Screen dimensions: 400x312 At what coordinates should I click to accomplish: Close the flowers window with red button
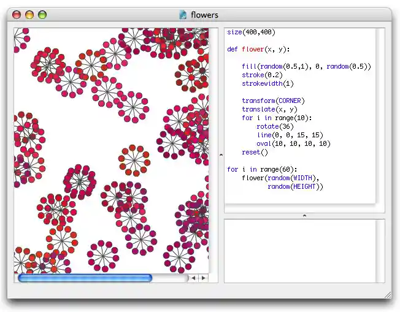17,14
